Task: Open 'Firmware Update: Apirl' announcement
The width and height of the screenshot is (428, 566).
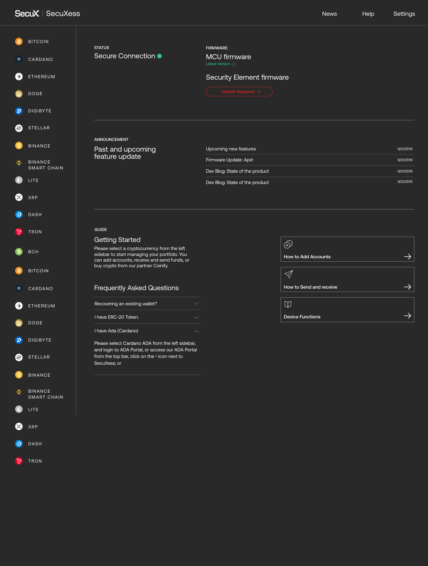Action: click(x=229, y=160)
